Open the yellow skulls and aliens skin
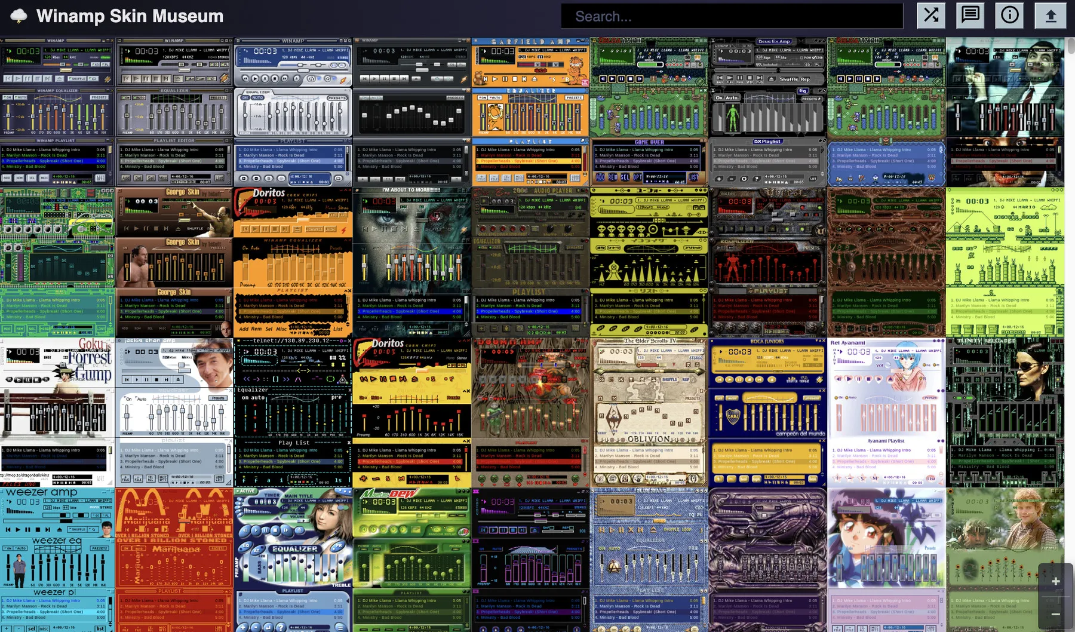This screenshot has width=1075, height=632. [649, 262]
